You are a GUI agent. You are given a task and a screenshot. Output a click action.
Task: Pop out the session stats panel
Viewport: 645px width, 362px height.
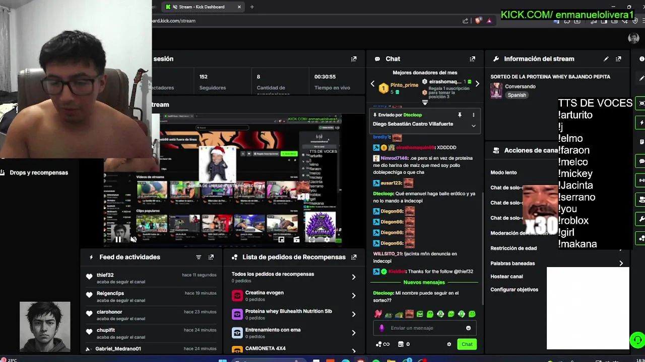[354, 59]
